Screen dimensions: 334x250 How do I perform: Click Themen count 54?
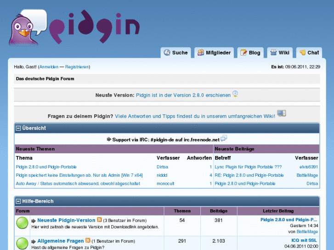point(182,220)
